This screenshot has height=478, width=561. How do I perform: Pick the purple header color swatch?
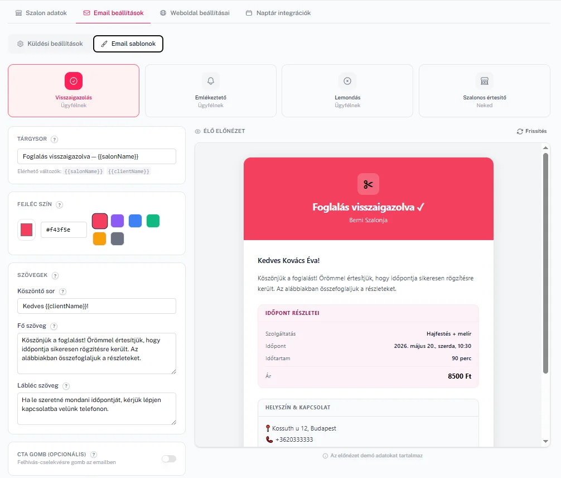(117, 221)
